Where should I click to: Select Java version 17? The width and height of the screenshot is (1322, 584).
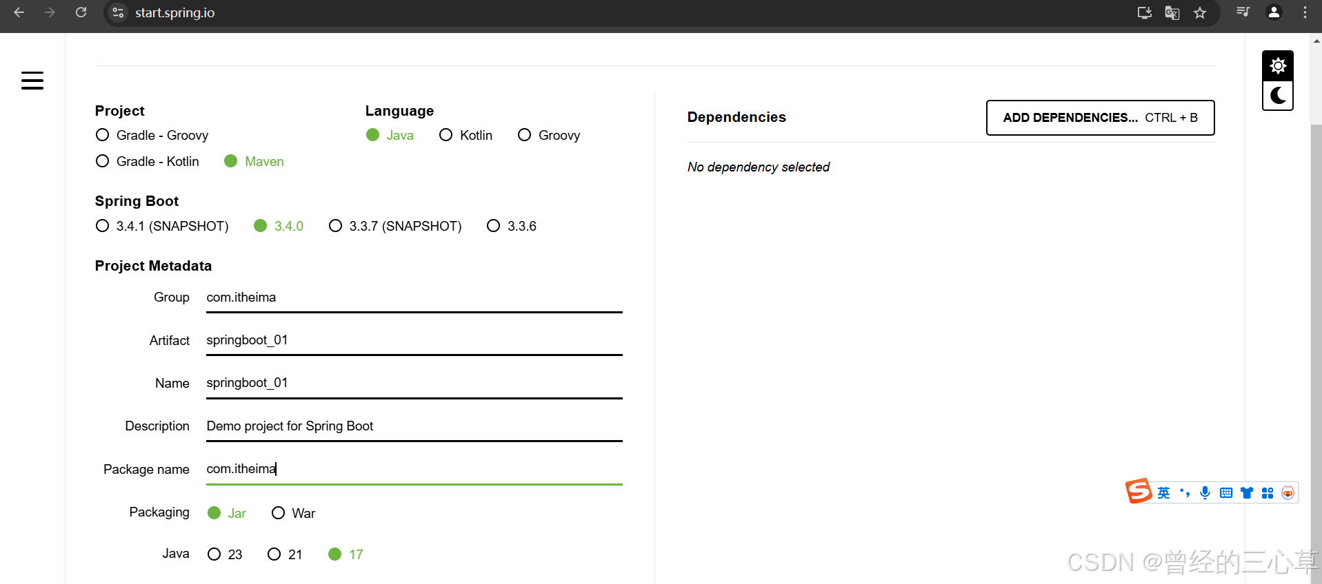[345, 554]
